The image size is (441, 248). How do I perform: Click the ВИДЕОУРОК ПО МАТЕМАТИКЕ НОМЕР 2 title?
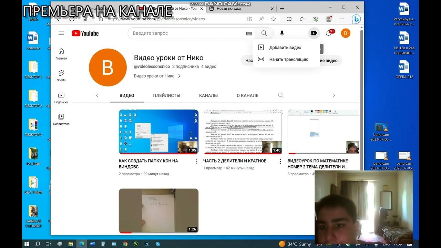pos(318,164)
